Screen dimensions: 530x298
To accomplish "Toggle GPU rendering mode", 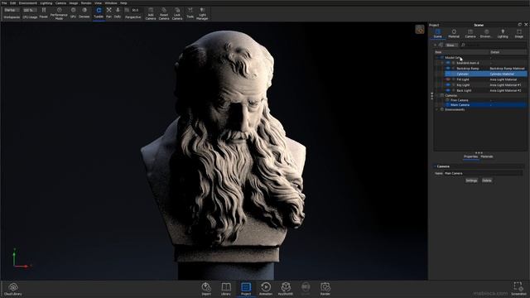I will point(73,12).
